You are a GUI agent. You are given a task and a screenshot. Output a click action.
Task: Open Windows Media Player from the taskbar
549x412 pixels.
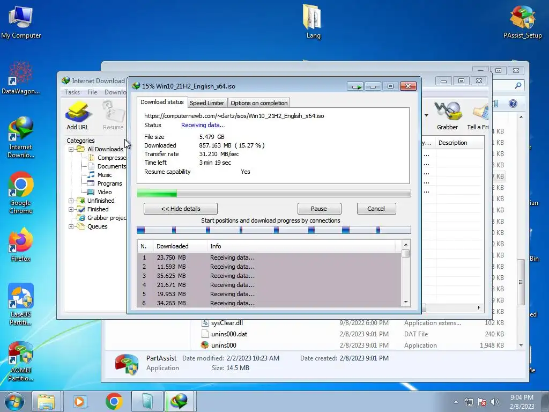click(x=80, y=401)
